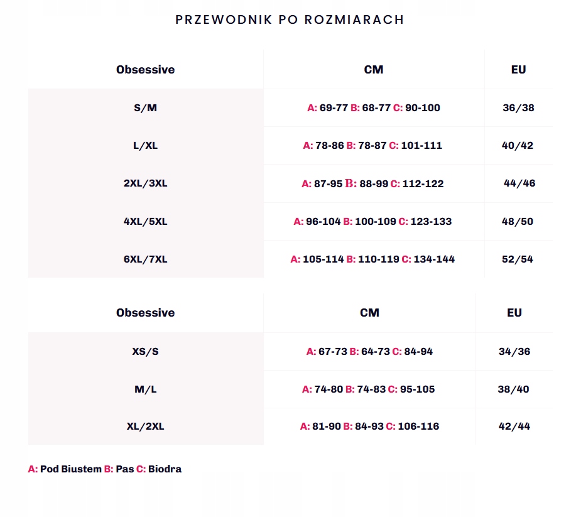Choose the 6XL/7XL size row label
The height and width of the screenshot is (517, 576).
coord(146,259)
